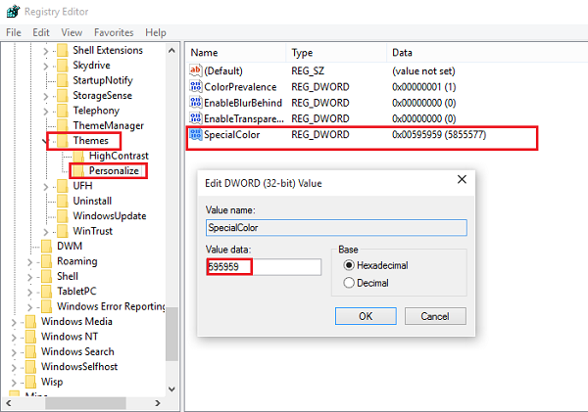588x412 pixels.
Task: Click the EnableBlurBehind DWORD icon
Action: pyautogui.click(x=195, y=102)
